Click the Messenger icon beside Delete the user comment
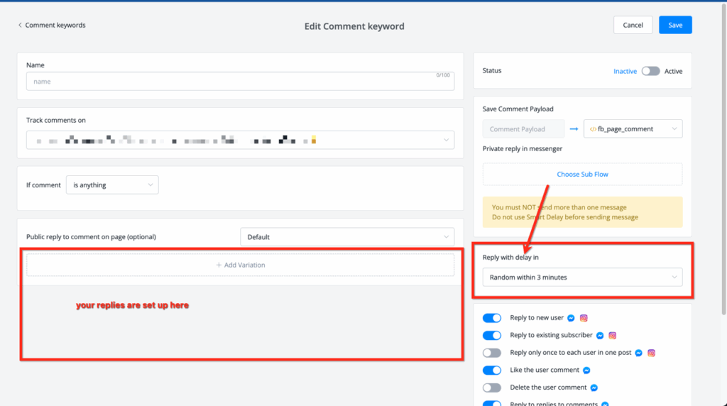Viewport: 727px width, 406px height. point(594,388)
